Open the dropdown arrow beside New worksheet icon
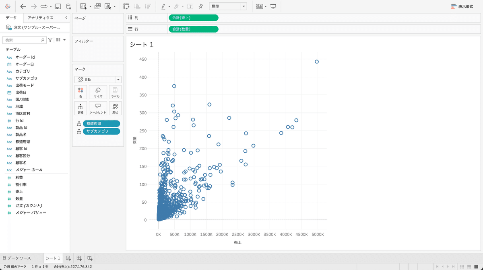This screenshot has width=483, height=270. (90, 7)
